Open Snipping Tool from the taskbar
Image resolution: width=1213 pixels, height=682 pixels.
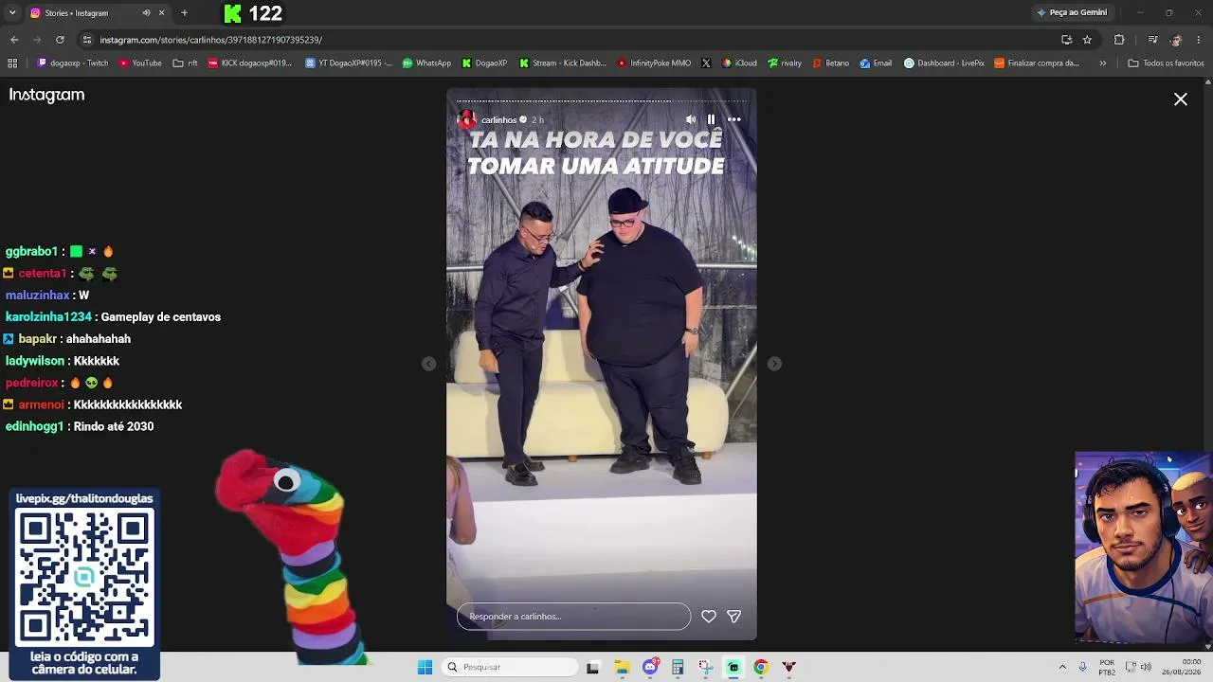pos(706,667)
